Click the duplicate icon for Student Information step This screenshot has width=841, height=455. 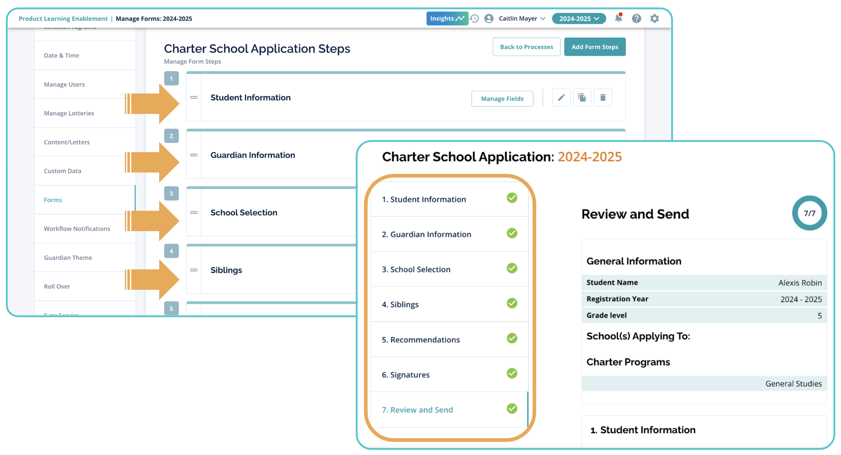click(x=582, y=97)
